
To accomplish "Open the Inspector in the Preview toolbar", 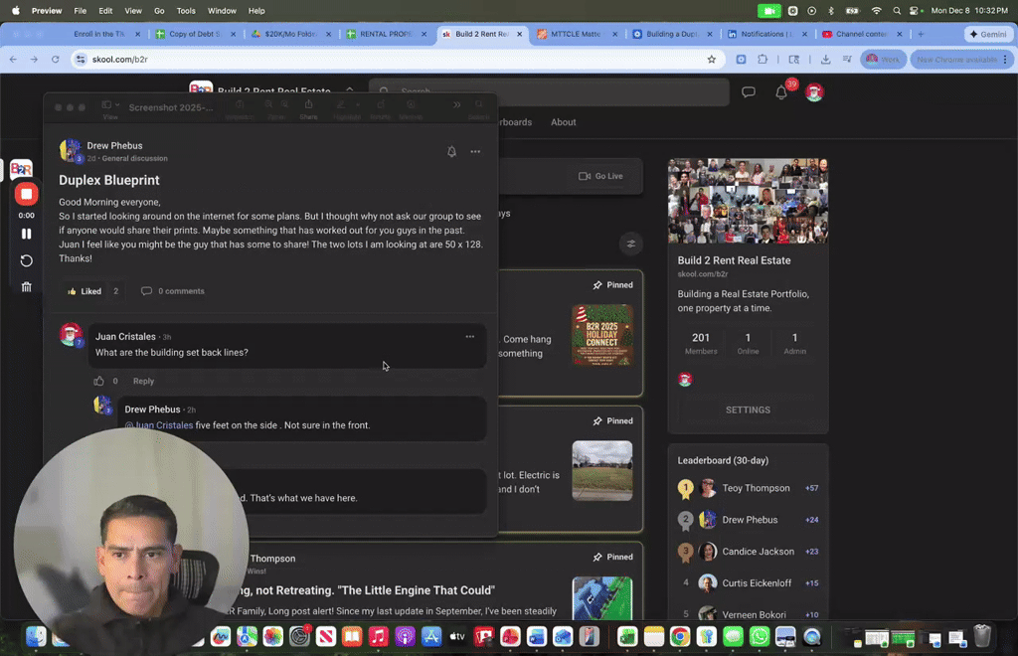I will click(x=240, y=109).
